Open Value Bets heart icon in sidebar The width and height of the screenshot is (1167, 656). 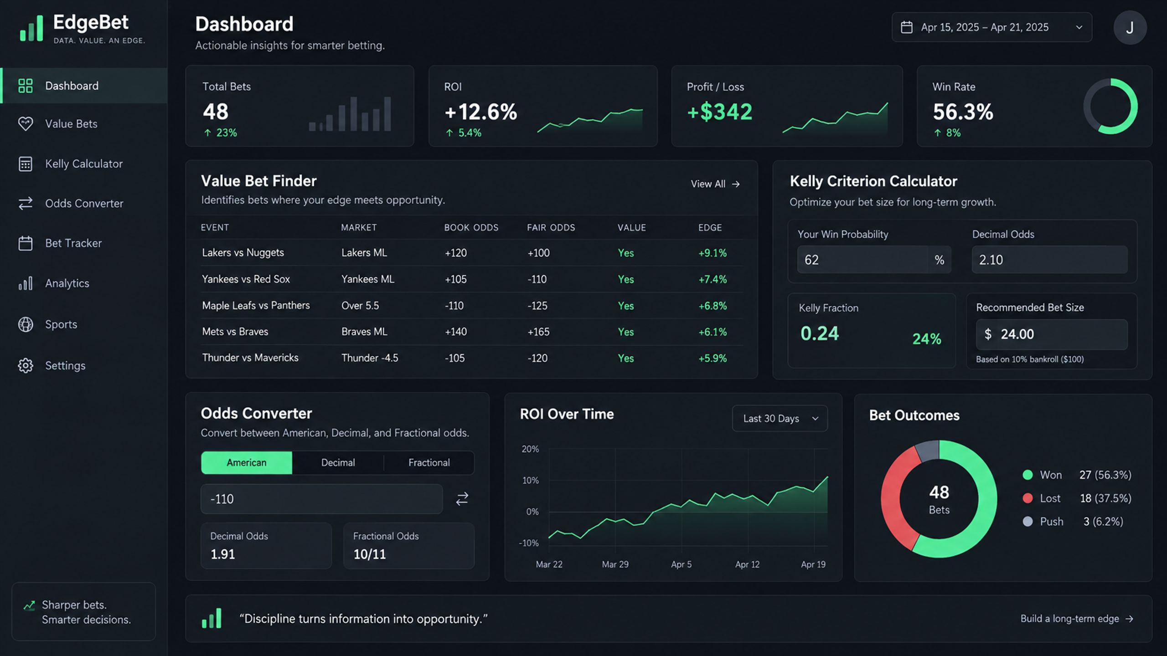26,123
